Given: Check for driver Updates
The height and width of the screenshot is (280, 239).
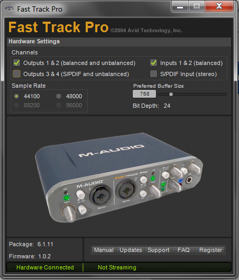Looking at the screenshot, I should pyautogui.click(x=131, y=250).
